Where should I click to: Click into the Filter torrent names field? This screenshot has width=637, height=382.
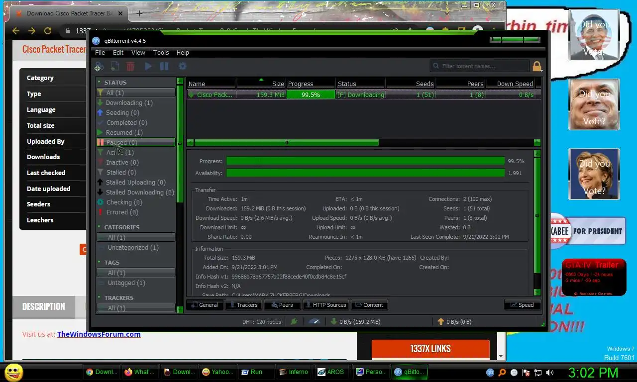(479, 66)
